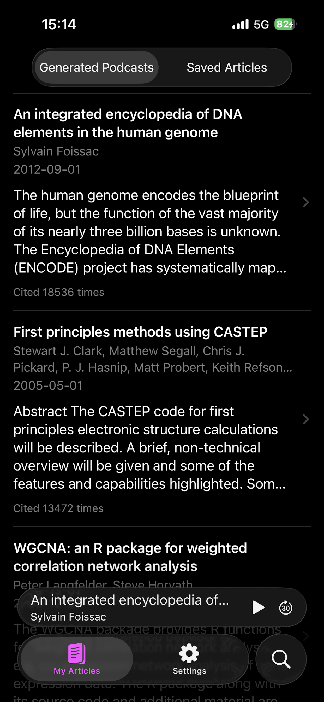The image size is (324, 702).
Task: Play the current podcast episode
Action: point(259,607)
